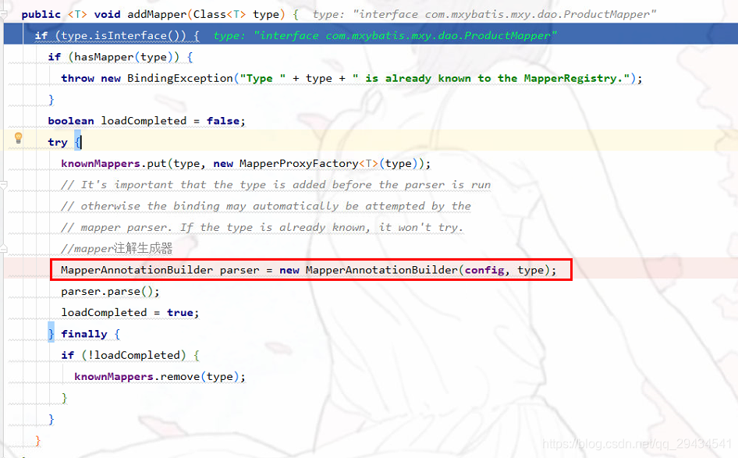Click fold end marker beside //mapper注解生成器 comment
The image size is (738, 458).
coord(3,248)
